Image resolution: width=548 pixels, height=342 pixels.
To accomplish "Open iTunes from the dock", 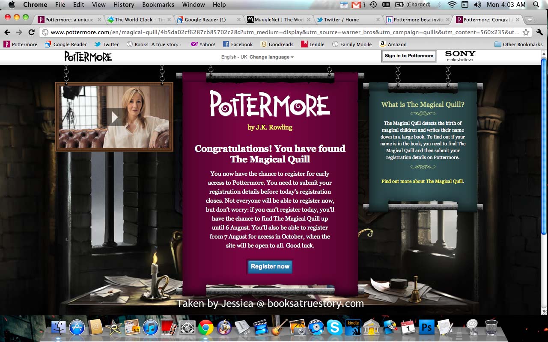I will pos(151,327).
